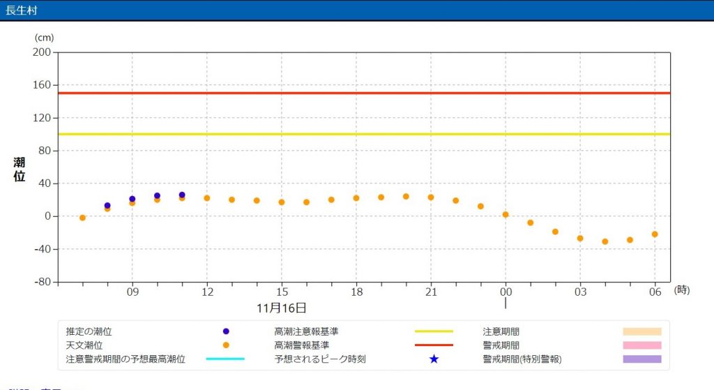Select the lowest orange tide point at 04 hours
714x390 pixels.
point(605,241)
